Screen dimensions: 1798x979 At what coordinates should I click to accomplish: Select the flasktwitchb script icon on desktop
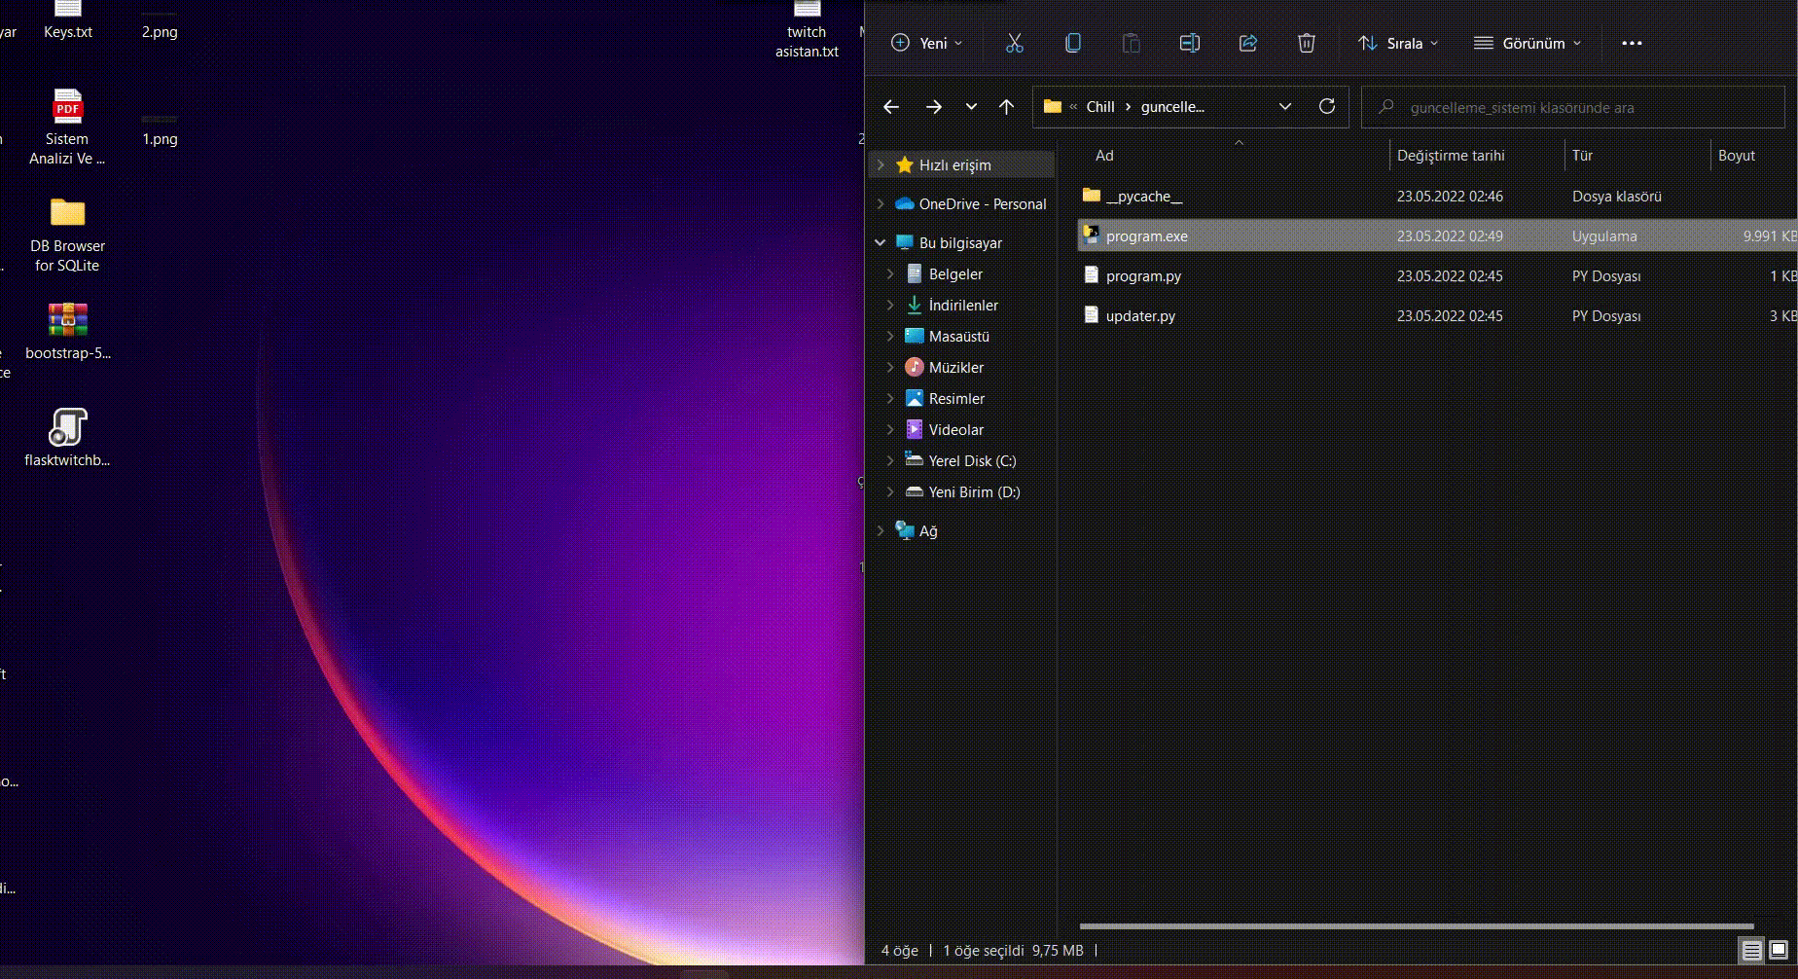coord(67,438)
